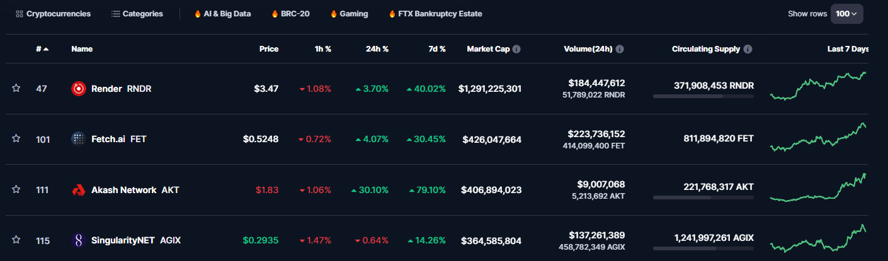Image resolution: width=888 pixels, height=261 pixels.
Task: Star Render to add to watchlist
Action: click(16, 89)
